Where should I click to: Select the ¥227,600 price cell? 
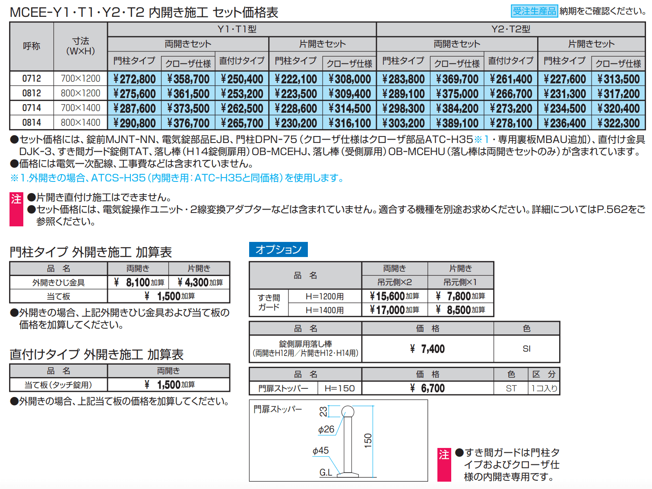(565, 79)
